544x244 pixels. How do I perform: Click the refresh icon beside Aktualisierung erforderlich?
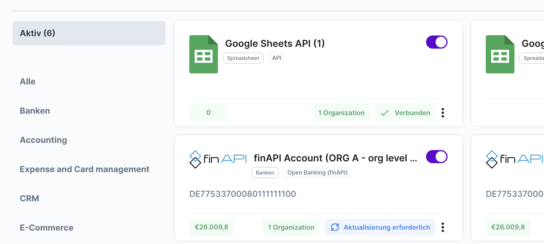(335, 227)
